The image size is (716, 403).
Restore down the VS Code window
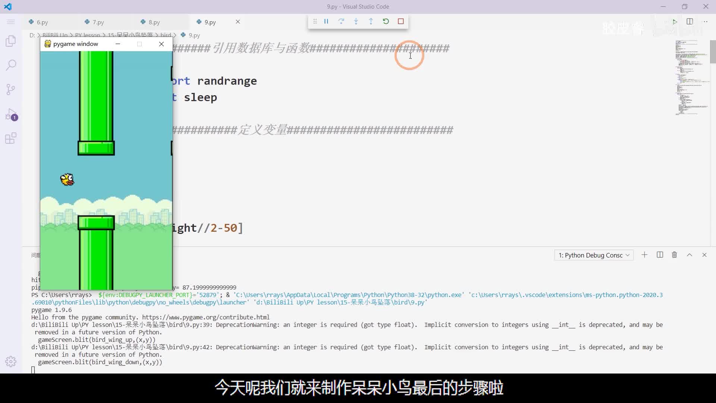685,7
